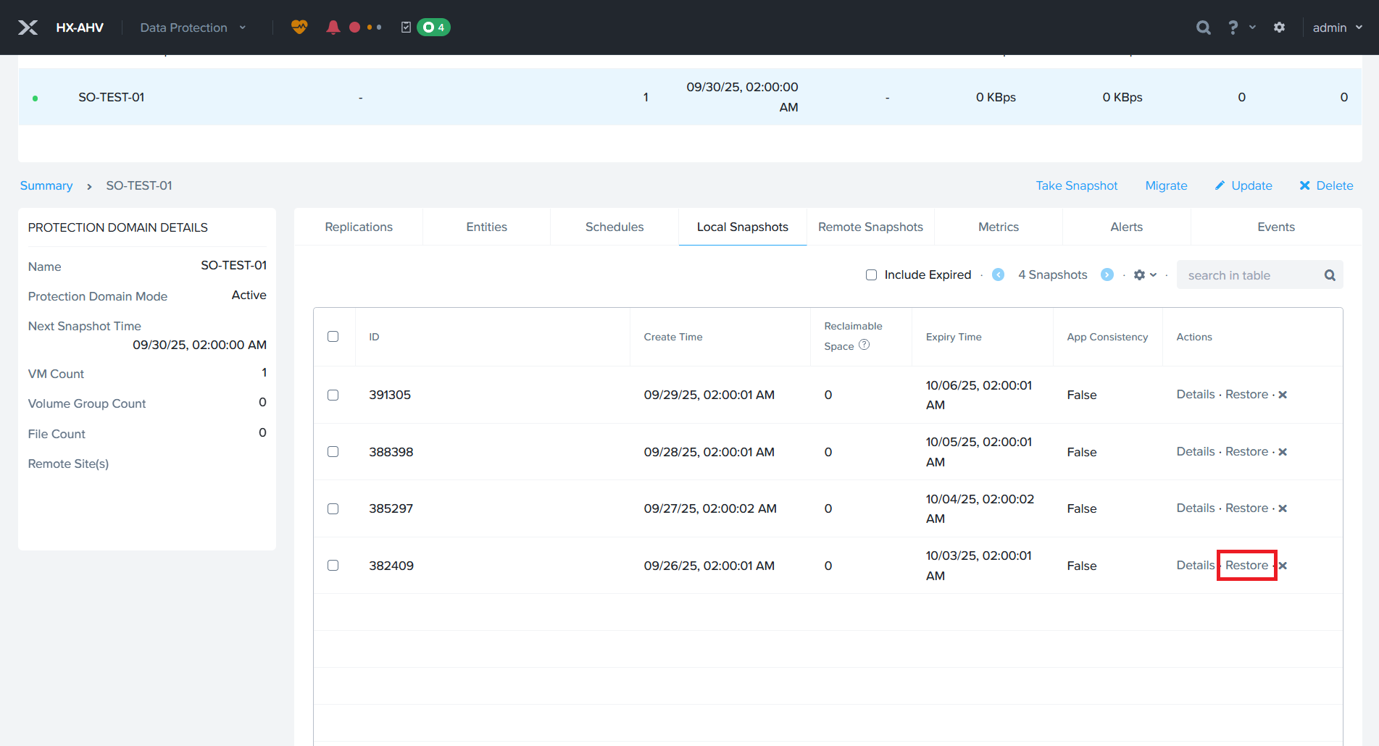This screenshot has height=746, width=1379.
Task: Switch to the Schedules tab
Action: pyautogui.click(x=614, y=227)
